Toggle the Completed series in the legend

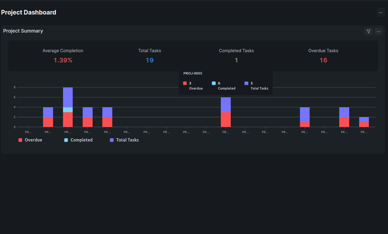click(x=79, y=140)
